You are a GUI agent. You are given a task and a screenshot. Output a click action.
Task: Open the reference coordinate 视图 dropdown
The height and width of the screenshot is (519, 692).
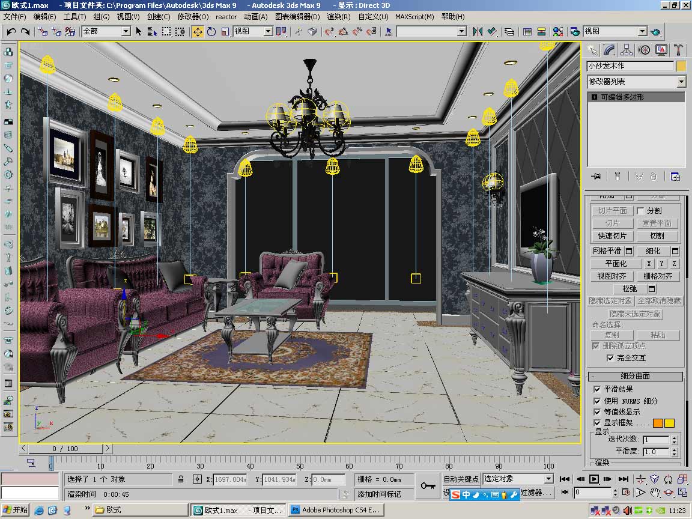[x=253, y=31]
